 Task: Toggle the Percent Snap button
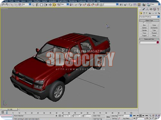pos(93,5)
